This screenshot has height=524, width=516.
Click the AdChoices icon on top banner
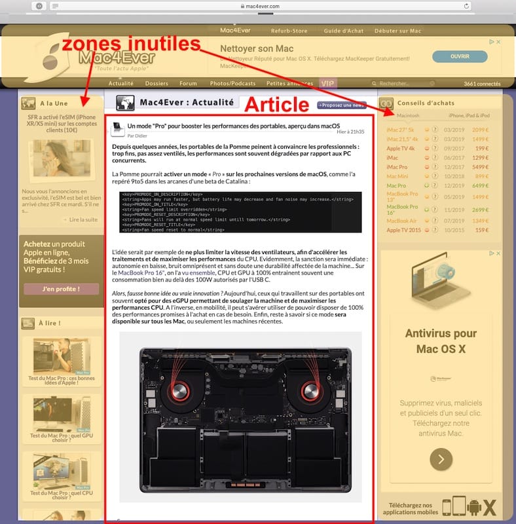point(491,42)
